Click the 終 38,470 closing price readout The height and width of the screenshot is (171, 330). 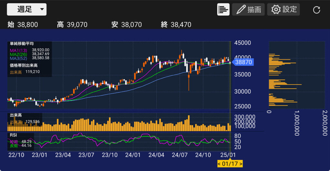coord(176,24)
